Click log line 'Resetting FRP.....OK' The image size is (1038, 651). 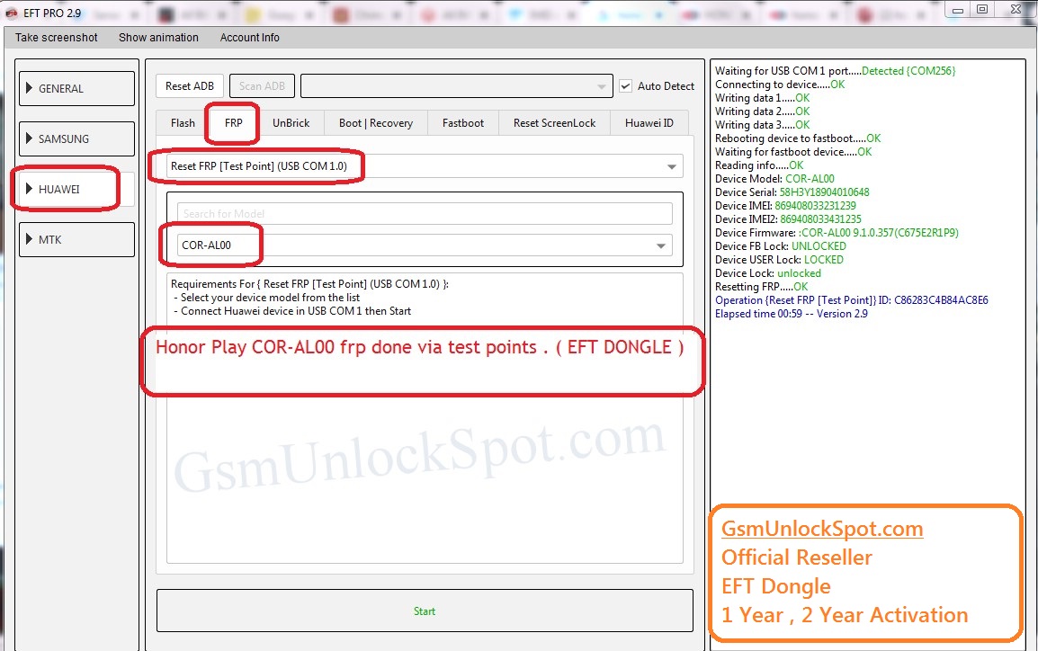(761, 287)
